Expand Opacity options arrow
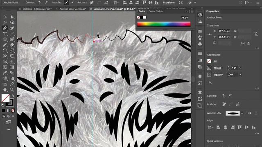 pos(240,74)
